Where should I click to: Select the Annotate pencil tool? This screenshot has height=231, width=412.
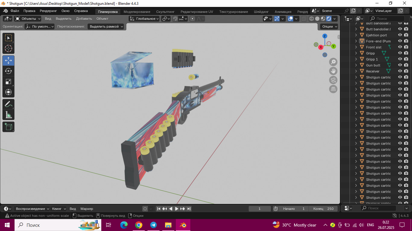click(x=8, y=104)
